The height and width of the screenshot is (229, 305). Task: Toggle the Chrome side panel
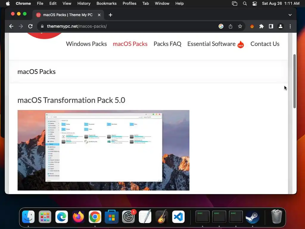[x=271, y=26]
